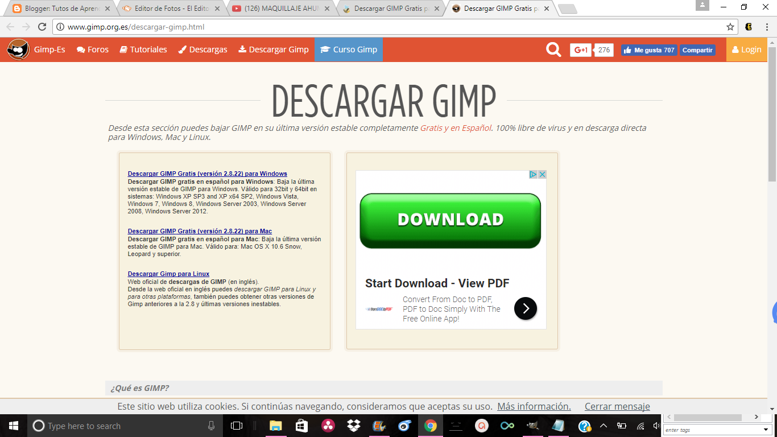Bookmark this page with star icon

click(x=730, y=27)
